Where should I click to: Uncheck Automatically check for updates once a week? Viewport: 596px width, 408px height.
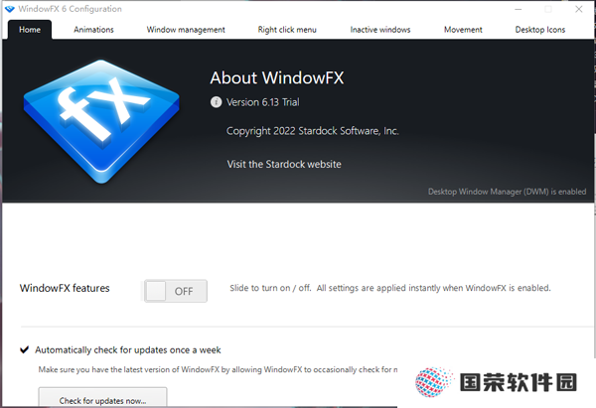tap(24, 349)
